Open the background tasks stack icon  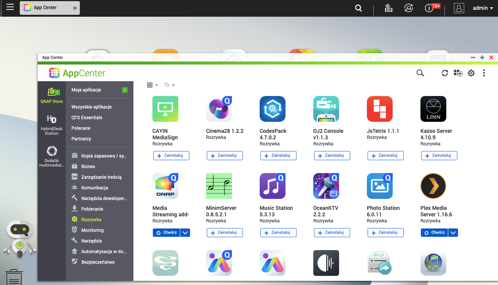(388, 8)
